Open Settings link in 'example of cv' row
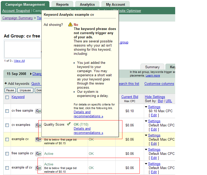Screen dimensions: 207x175 [x=154, y=164]
